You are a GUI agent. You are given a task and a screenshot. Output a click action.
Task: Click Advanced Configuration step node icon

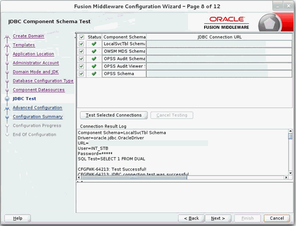click(7, 108)
